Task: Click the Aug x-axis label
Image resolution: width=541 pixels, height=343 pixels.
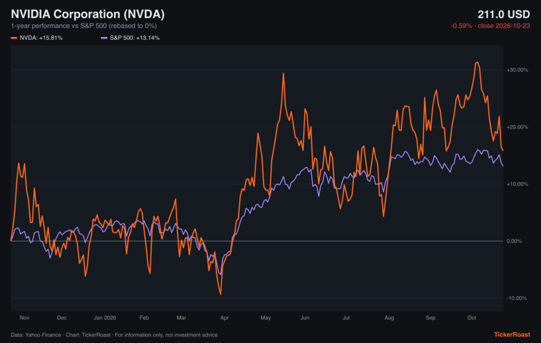Action: pyautogui.click(x=389, y=318)
